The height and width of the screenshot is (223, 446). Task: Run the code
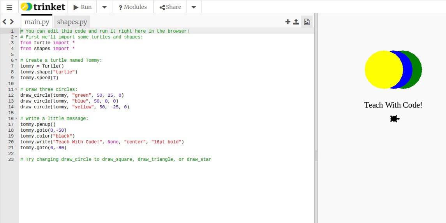click(83, 7)
